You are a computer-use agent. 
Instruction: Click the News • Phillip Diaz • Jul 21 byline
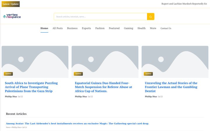(16, 128)
